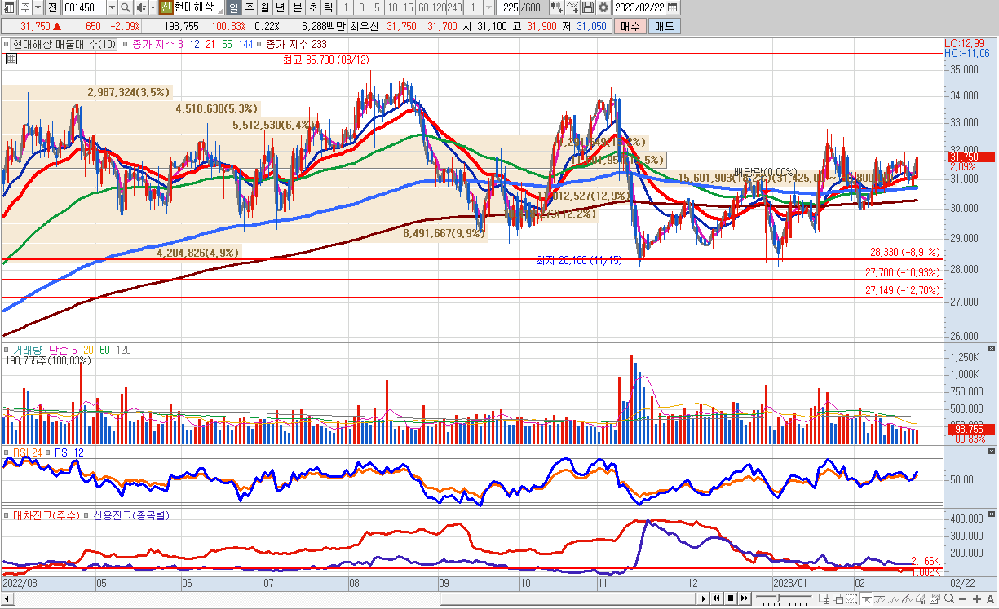The height and width of the screenshot is (609, 999).
Task: Select the minute (분) chart tab
Action: tap(296, 7)
